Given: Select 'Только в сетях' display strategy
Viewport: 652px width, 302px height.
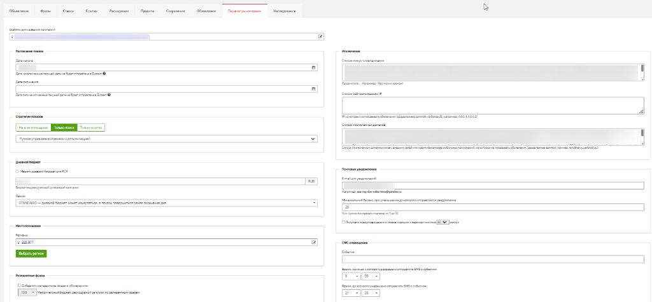Looking at the screenshot, I should pyautogui.click(x=90, y=128).
